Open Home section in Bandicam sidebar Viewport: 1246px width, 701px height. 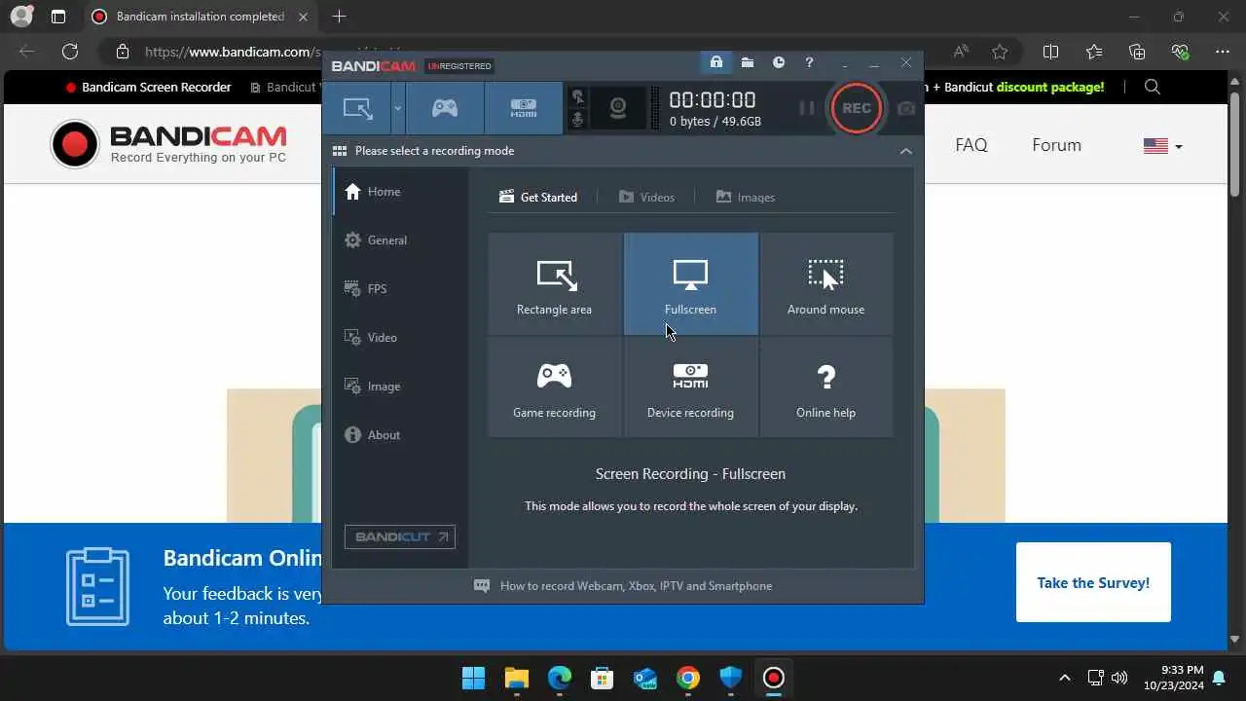400,192
